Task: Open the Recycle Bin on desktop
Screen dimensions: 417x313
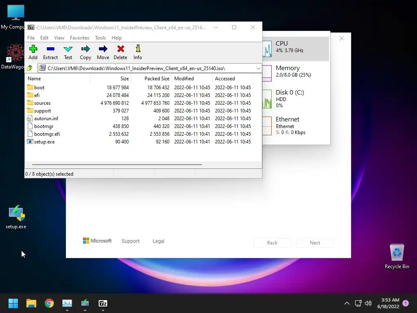Action: [397, 256]
